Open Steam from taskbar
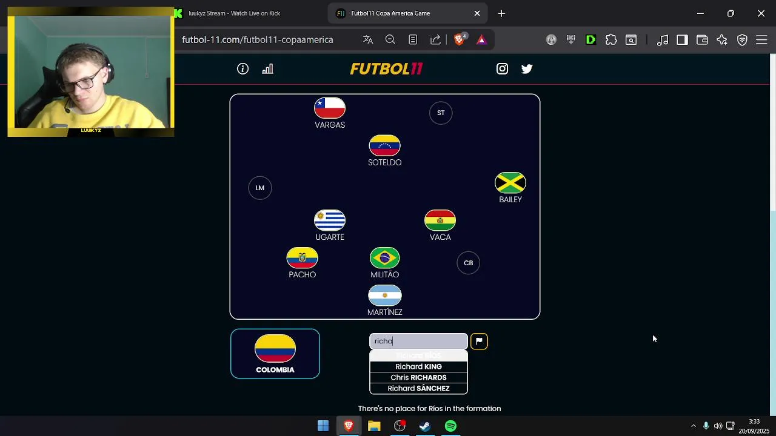This screenshot has height=436, width=776. coord(425,426)
